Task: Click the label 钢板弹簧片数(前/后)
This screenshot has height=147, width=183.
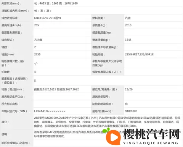Action: 13,63
